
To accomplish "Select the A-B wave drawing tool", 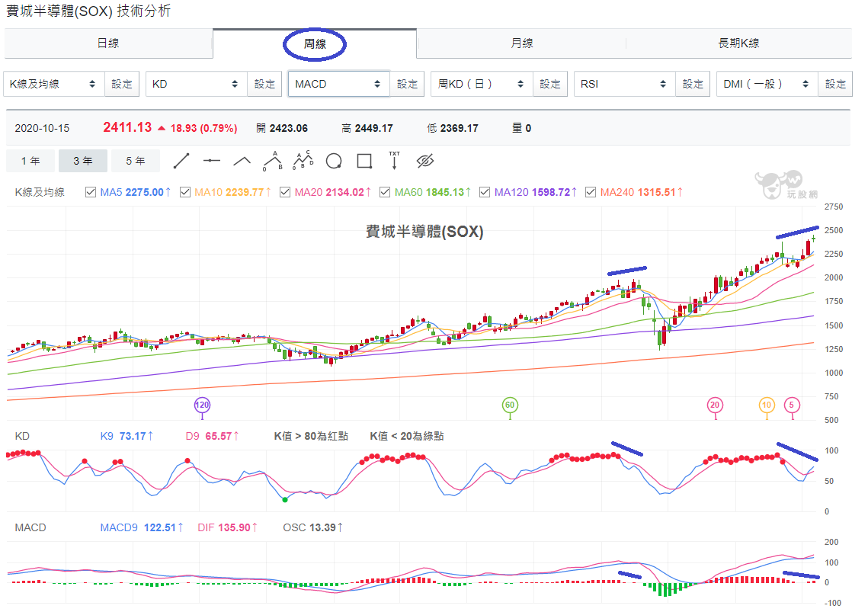I will click(x=272, y=161).
